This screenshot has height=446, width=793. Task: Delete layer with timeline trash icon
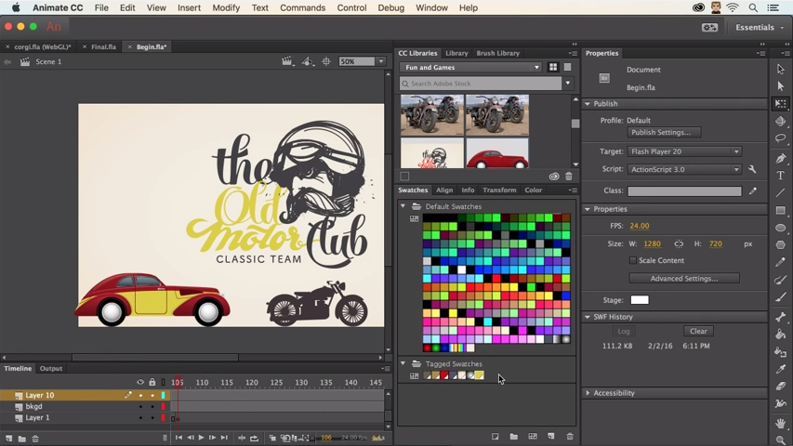(x=35, y=439)
